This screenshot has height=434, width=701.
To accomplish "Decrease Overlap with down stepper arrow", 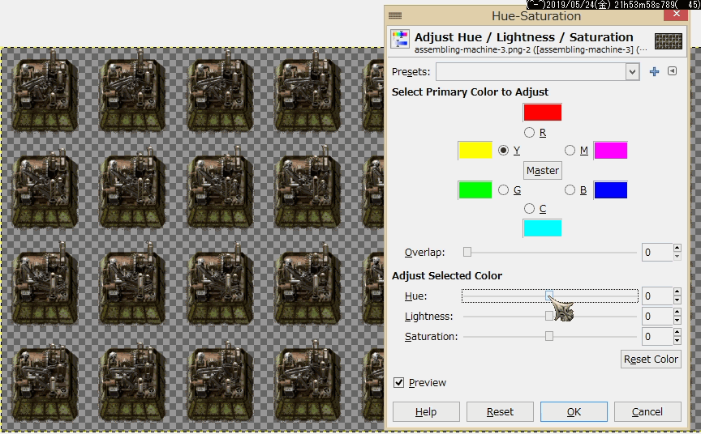I will pos(677,257).
